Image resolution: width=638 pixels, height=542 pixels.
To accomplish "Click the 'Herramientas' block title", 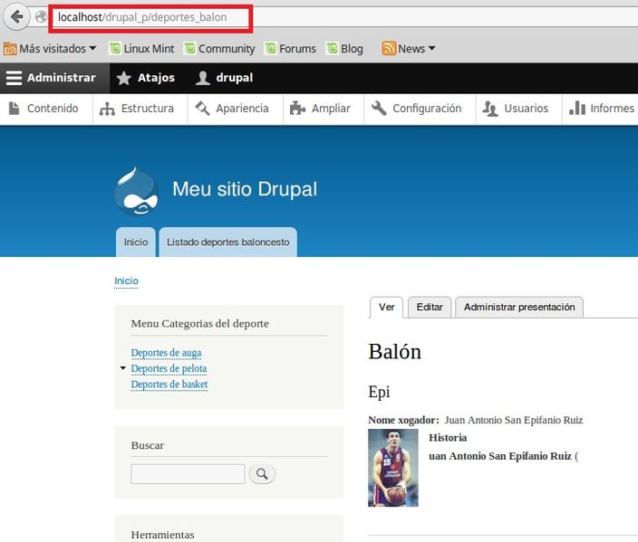I will coord(163,535).
